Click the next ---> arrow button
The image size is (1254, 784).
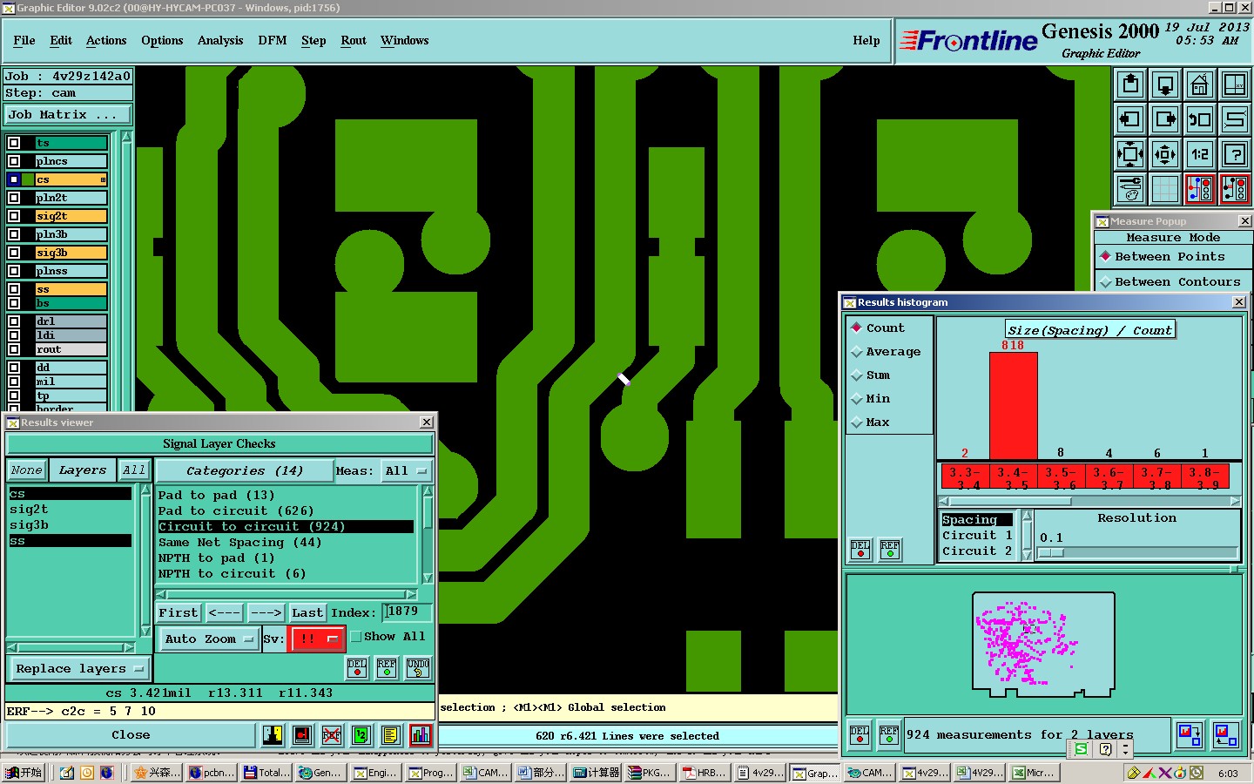[x=266, y=613]
